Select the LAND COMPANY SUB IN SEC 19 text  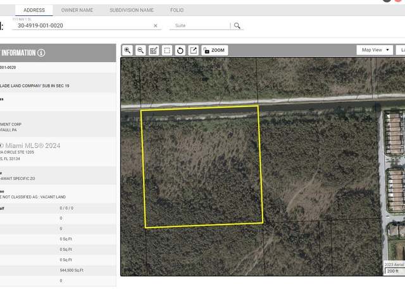pos(38,86)
